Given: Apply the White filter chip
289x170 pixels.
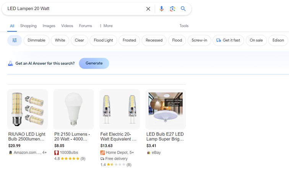Looking at the screenshot, I should (x=60, y=40).
